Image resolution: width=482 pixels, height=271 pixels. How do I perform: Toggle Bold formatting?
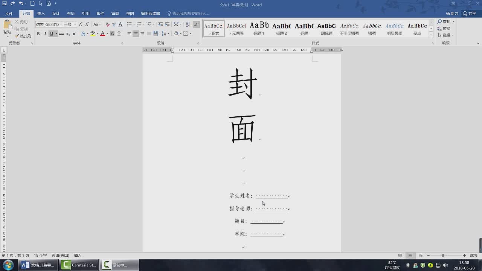click(x=38, y=34)
